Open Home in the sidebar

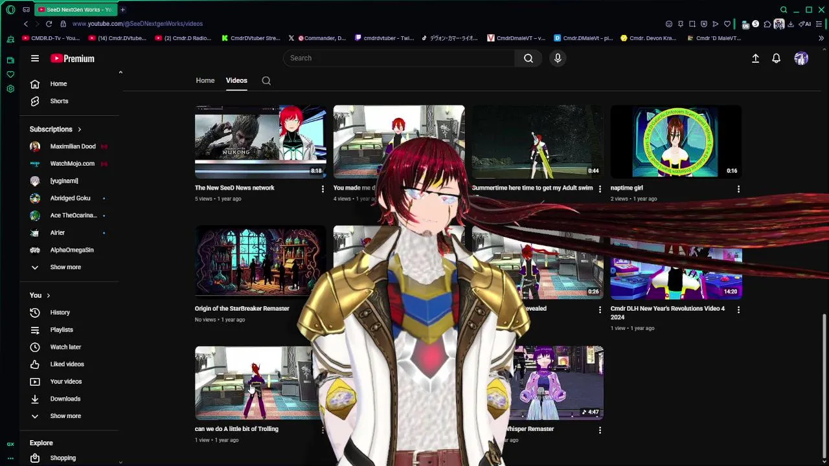pyautogui.click(x=58, y=84)
